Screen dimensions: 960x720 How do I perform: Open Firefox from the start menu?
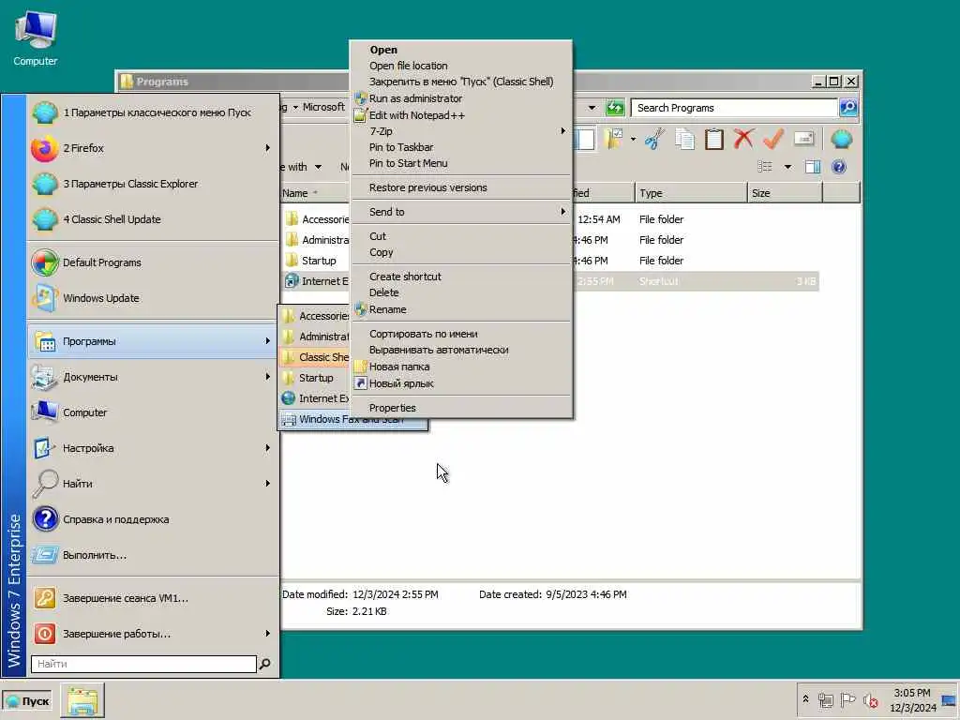tap(153, 148)
